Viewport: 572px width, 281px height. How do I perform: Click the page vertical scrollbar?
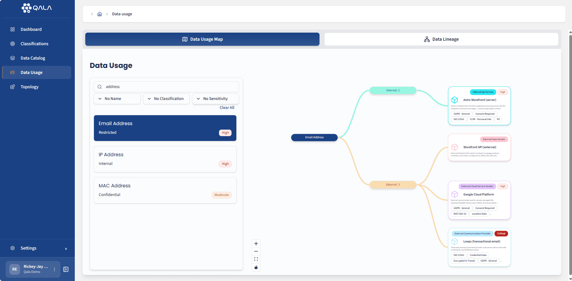[x=570, y=156]
